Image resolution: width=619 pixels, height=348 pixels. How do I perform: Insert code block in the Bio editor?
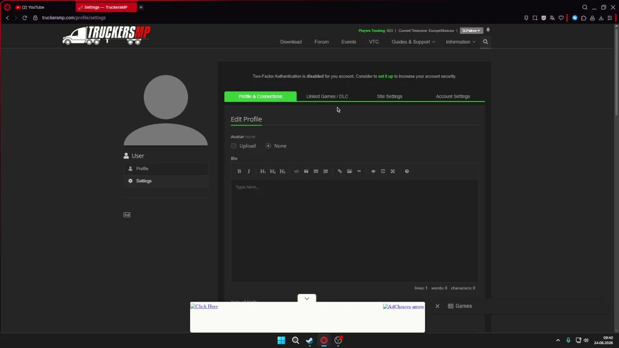[296, 171]
